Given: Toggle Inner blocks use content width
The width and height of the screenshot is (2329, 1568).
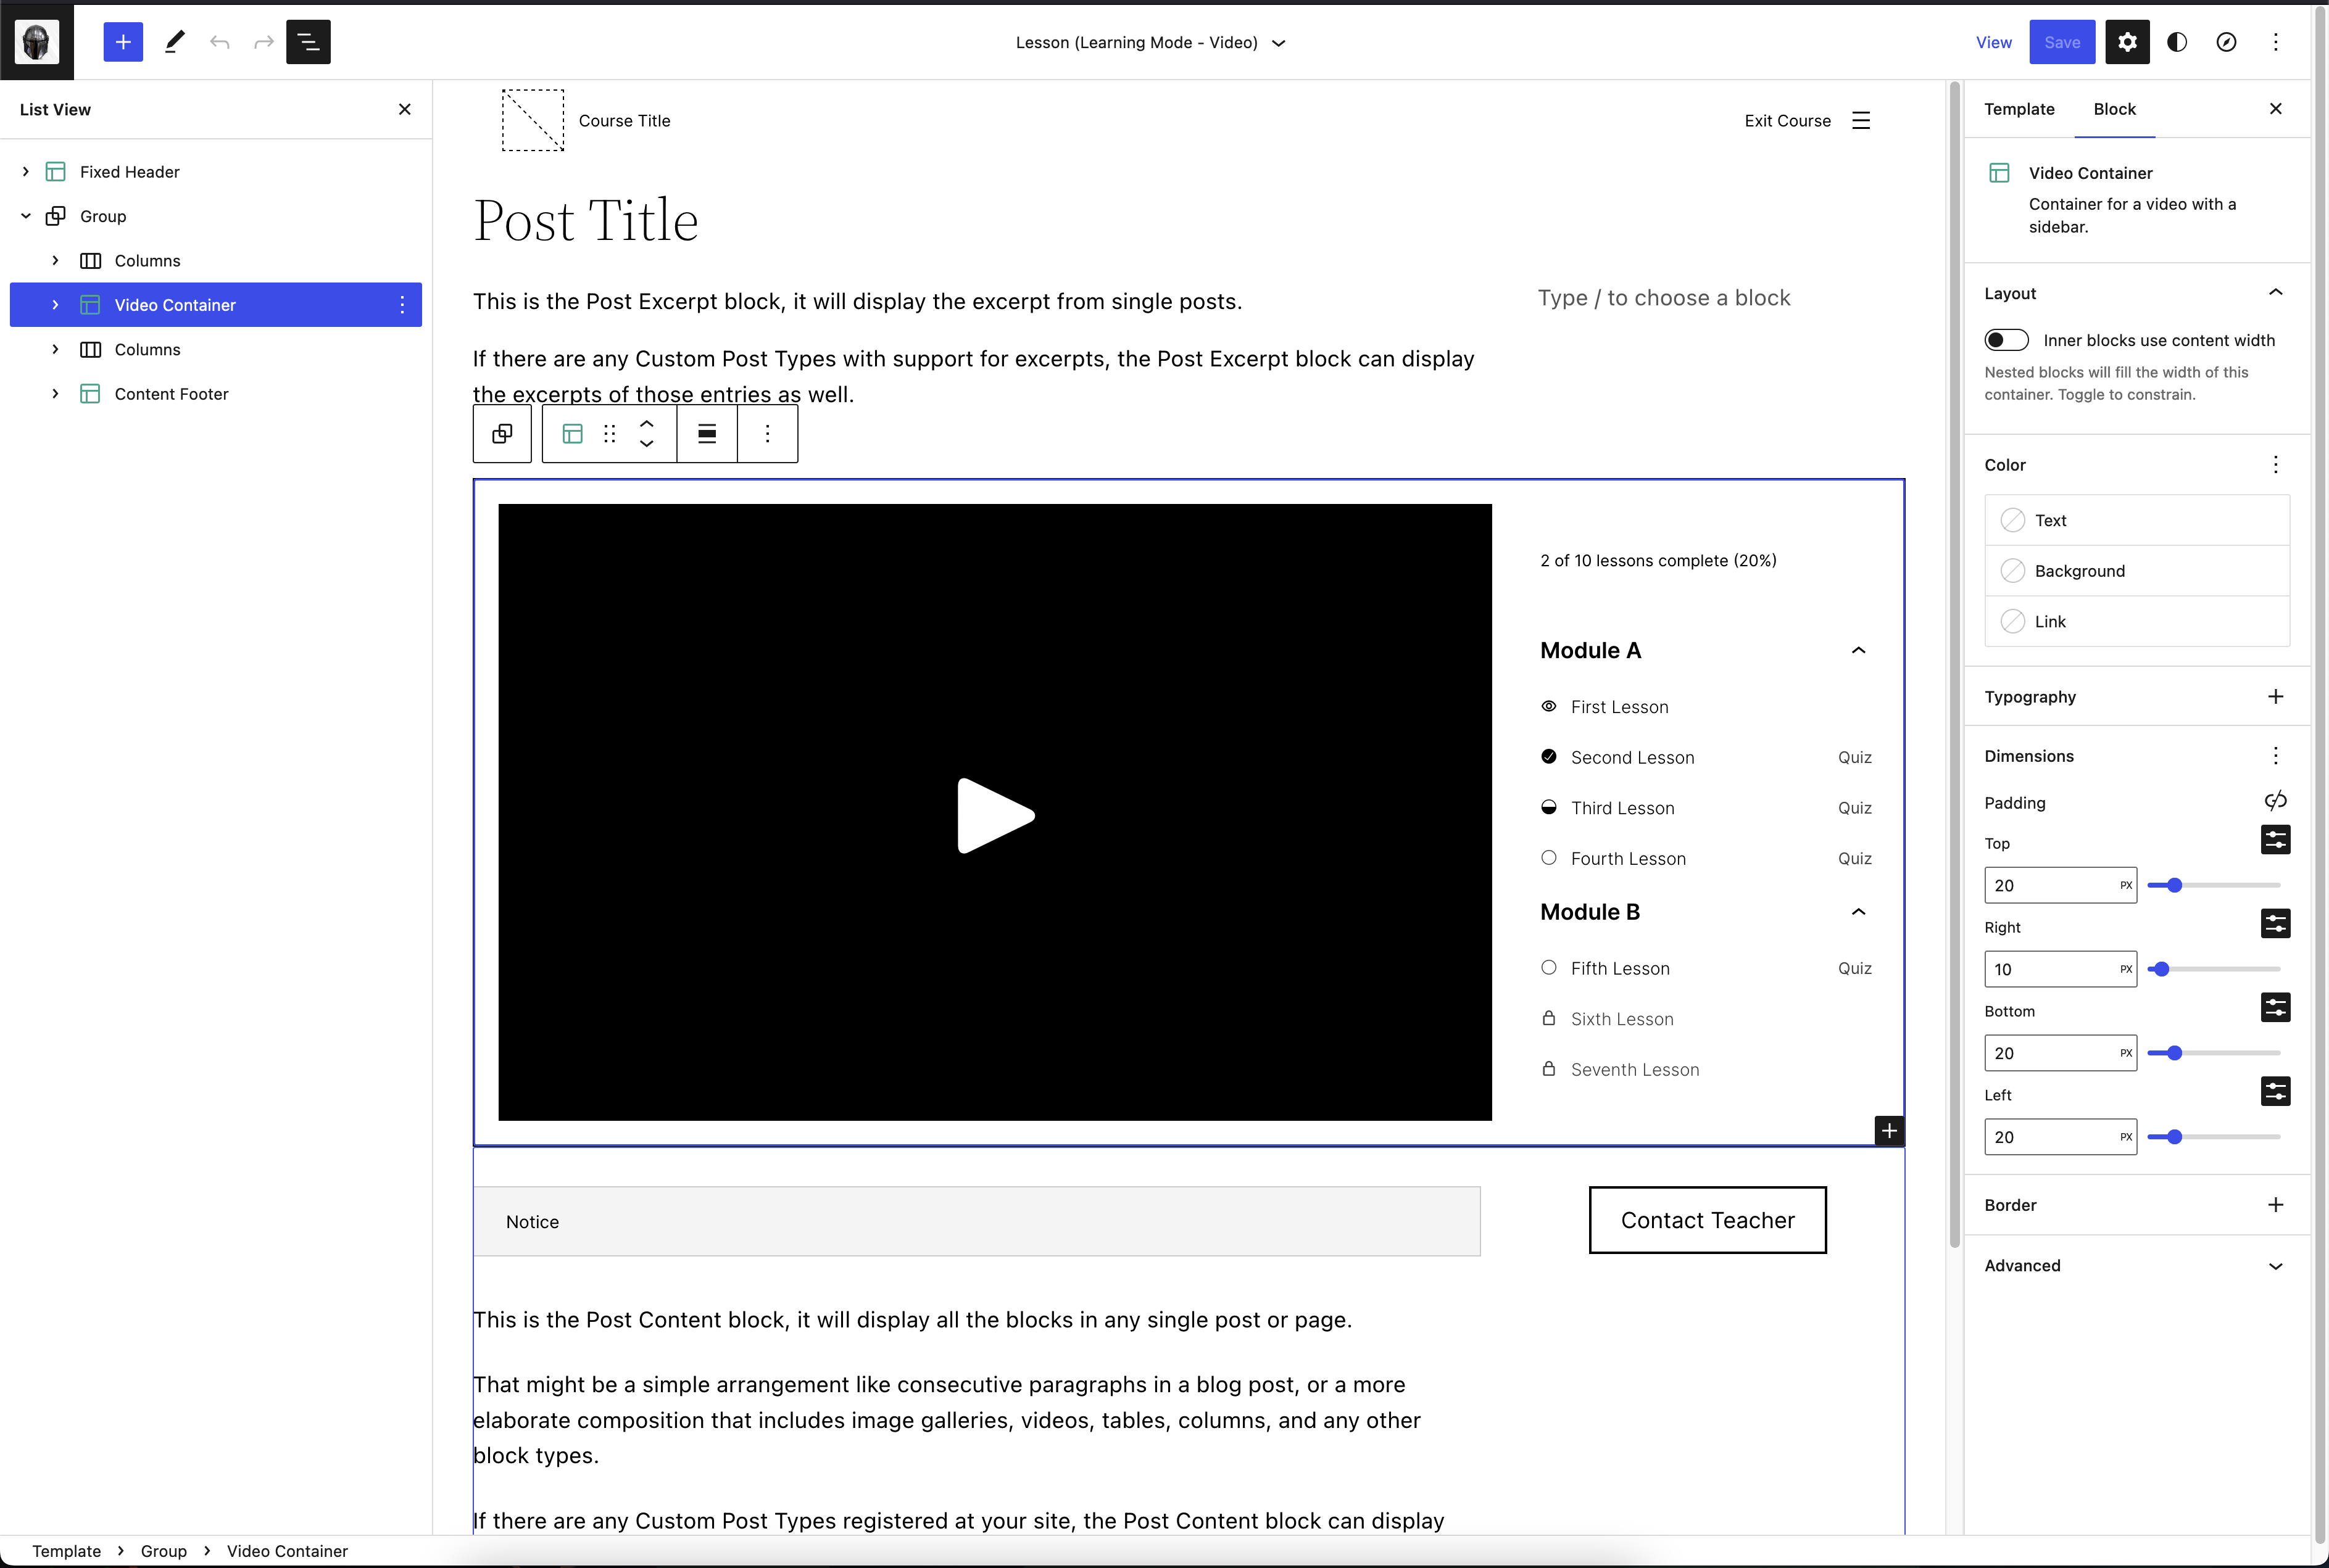Looking at the screenshot, I should (x=2006, y=340).
